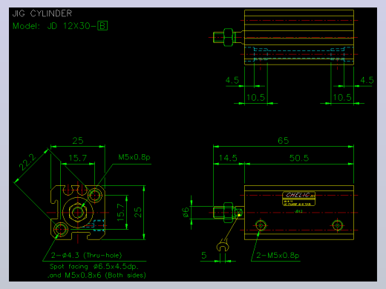This screenshot has height=289, width=386.
Task: Select the "JIG CYLINDER" title text
Action: tap(42, 13)
